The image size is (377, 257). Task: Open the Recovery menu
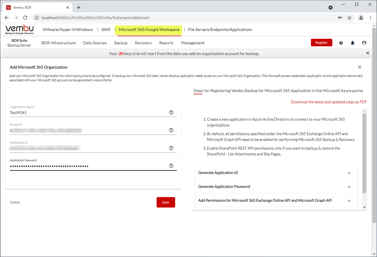tap(143, 43)
